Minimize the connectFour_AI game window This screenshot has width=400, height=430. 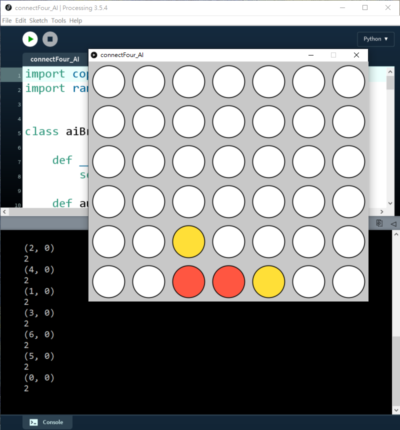[x=311, y=55]
